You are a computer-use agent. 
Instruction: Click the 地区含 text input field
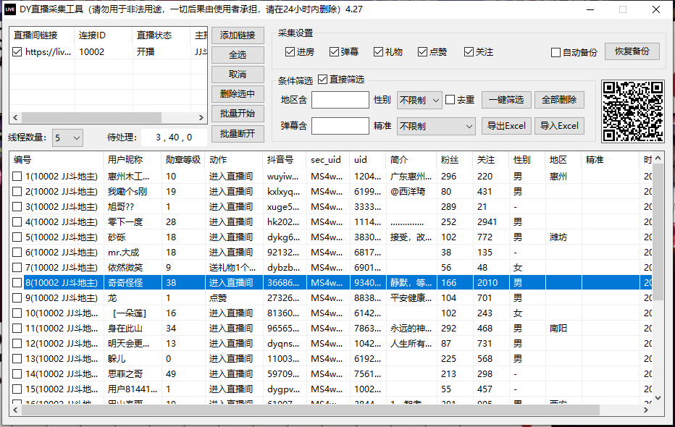click(340, 100)
